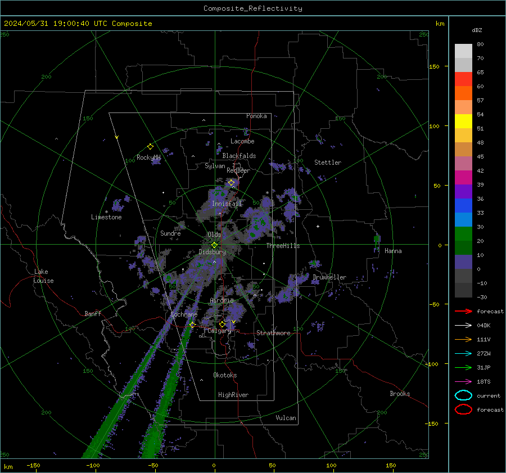Select the 65 dBZ red color swatch
Screen dimensions: 506x473
point(463,79)
